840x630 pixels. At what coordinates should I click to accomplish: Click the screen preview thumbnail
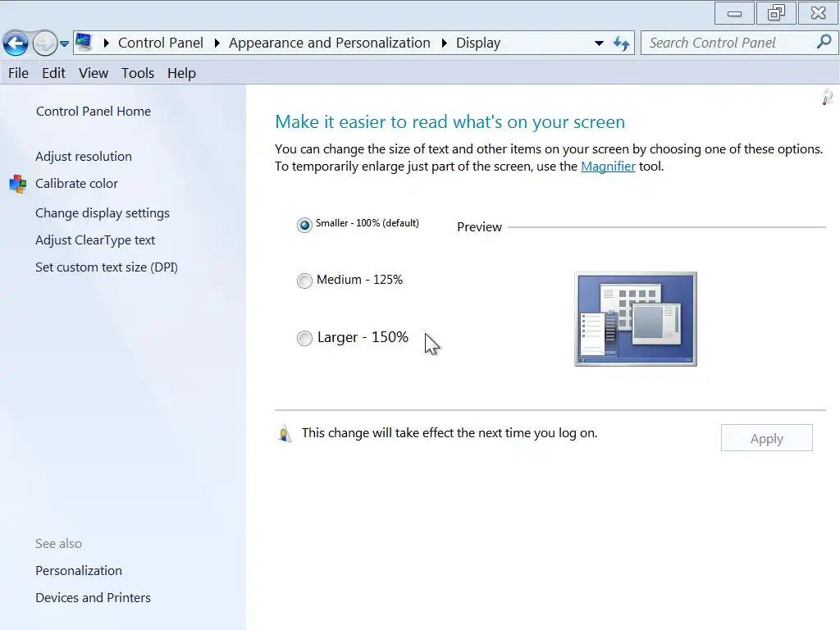(636, 319)
